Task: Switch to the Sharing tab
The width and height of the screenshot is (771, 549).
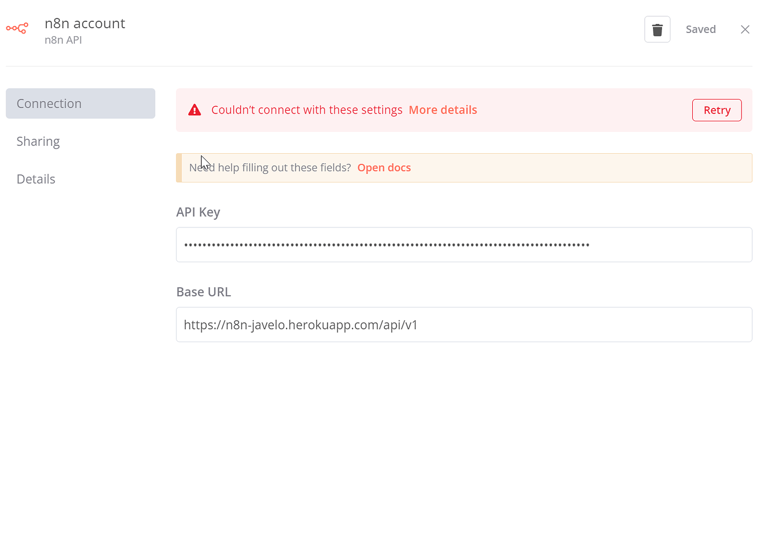Action: (x=38, y=141)
